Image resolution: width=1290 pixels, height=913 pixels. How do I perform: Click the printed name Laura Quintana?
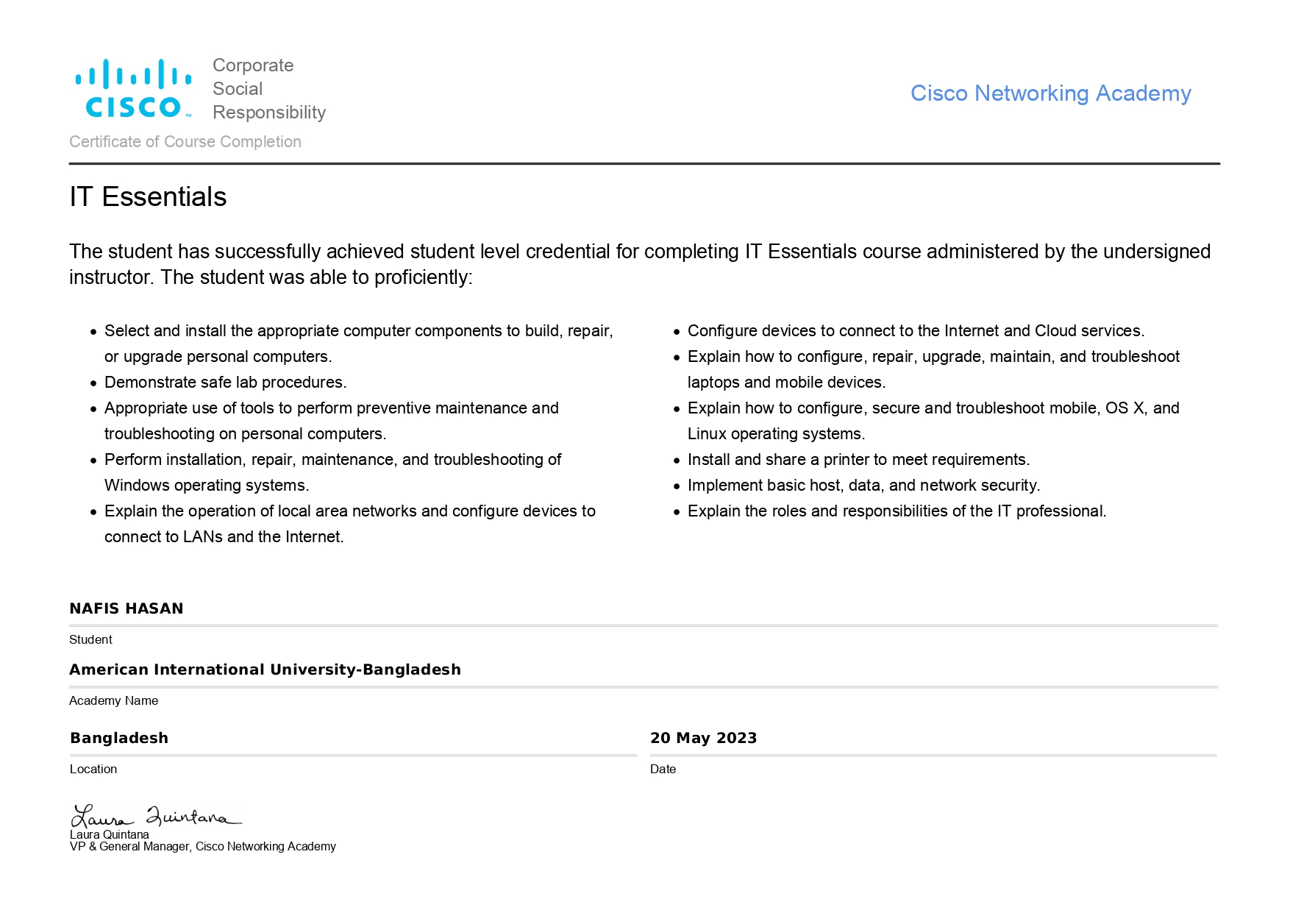point(110,834)
